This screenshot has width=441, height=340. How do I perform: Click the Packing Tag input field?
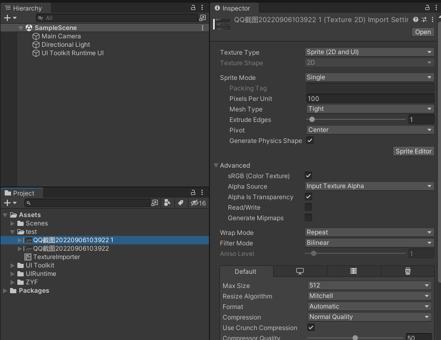pyautogui.click(x=370, y=88)
